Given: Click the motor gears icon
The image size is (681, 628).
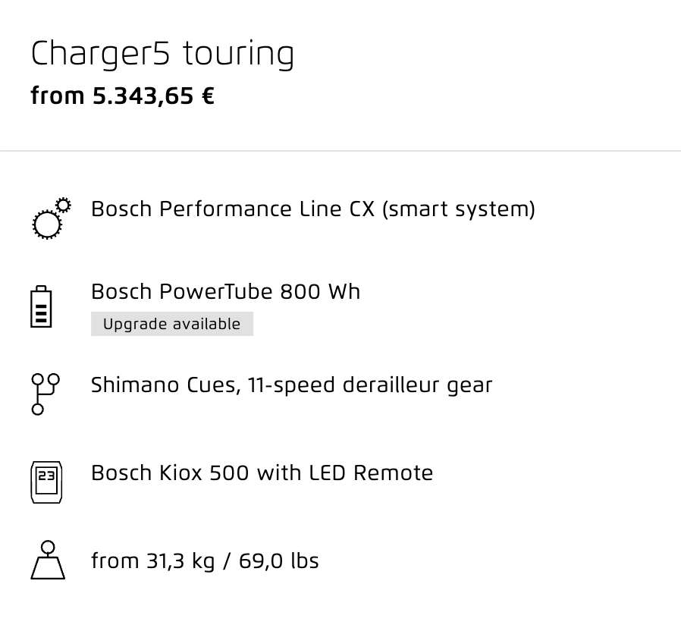Looking at the screenshot, I should (52, 218).
